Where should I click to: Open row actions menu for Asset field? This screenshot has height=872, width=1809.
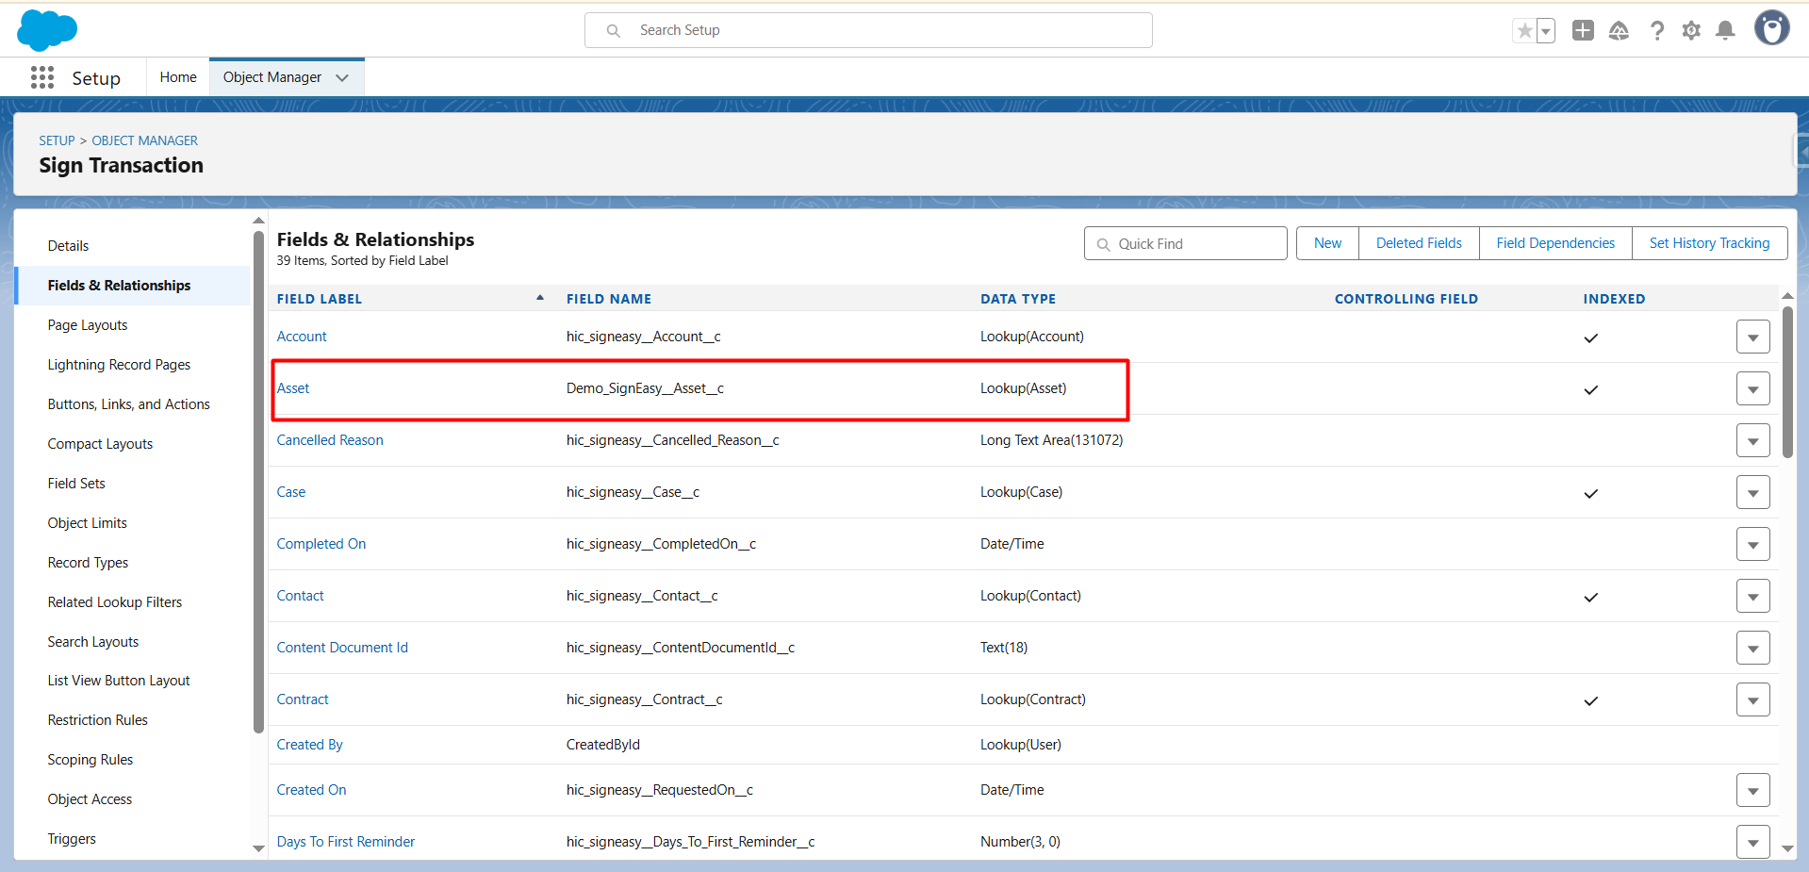point(1752,388)
